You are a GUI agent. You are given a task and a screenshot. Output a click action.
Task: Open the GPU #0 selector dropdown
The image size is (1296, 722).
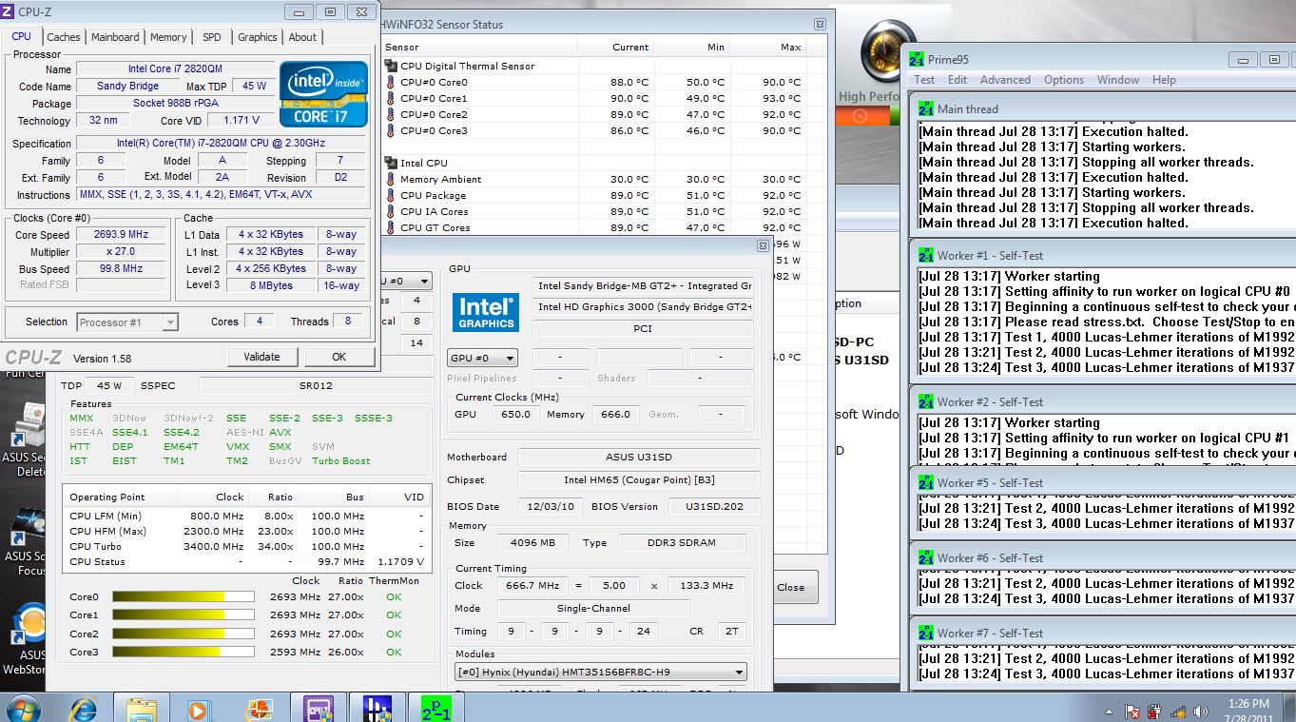coord(482,359)
